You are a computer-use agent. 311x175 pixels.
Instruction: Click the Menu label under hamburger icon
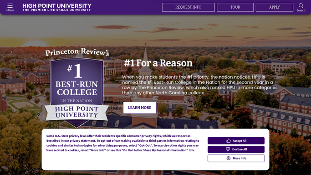[x=10, y=10]
